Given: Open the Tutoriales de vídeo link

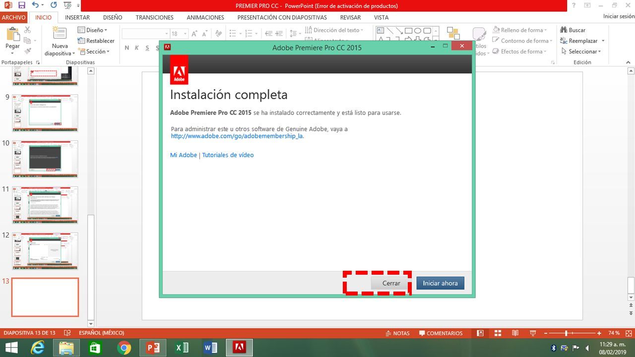Looking at the screenshot, I should click(x=228, y=155).
